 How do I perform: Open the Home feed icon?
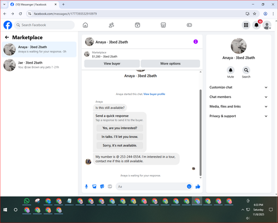click(85, 25)
